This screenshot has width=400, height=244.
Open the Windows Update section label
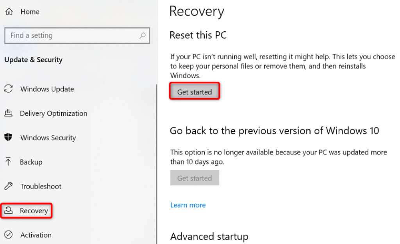click(47, 89)
